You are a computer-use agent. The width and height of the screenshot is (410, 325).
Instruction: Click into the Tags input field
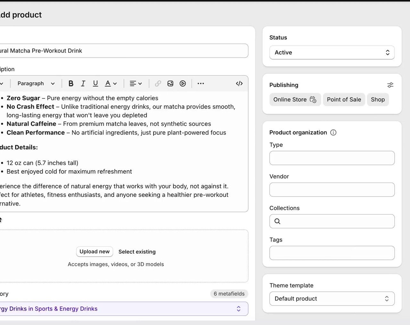click(332, 253)
